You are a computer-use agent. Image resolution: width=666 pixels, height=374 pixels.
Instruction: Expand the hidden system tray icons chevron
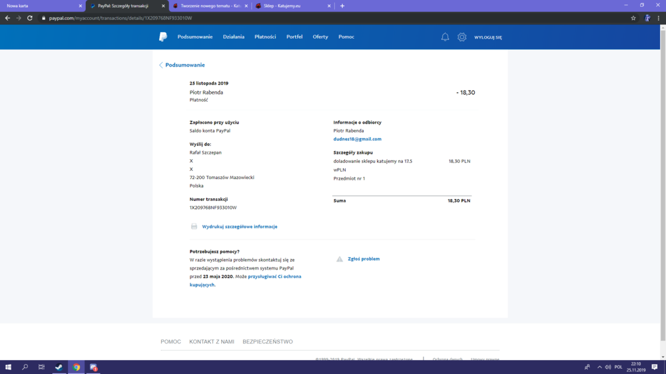click(x=599, y=367)
